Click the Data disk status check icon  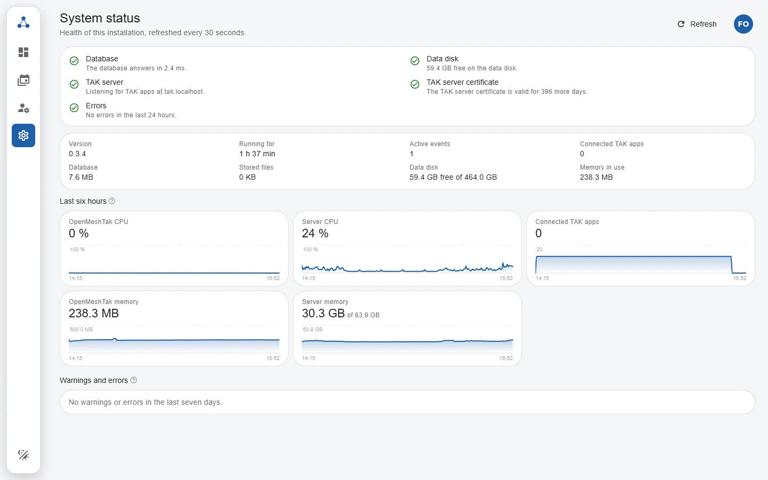pos(415,61)
